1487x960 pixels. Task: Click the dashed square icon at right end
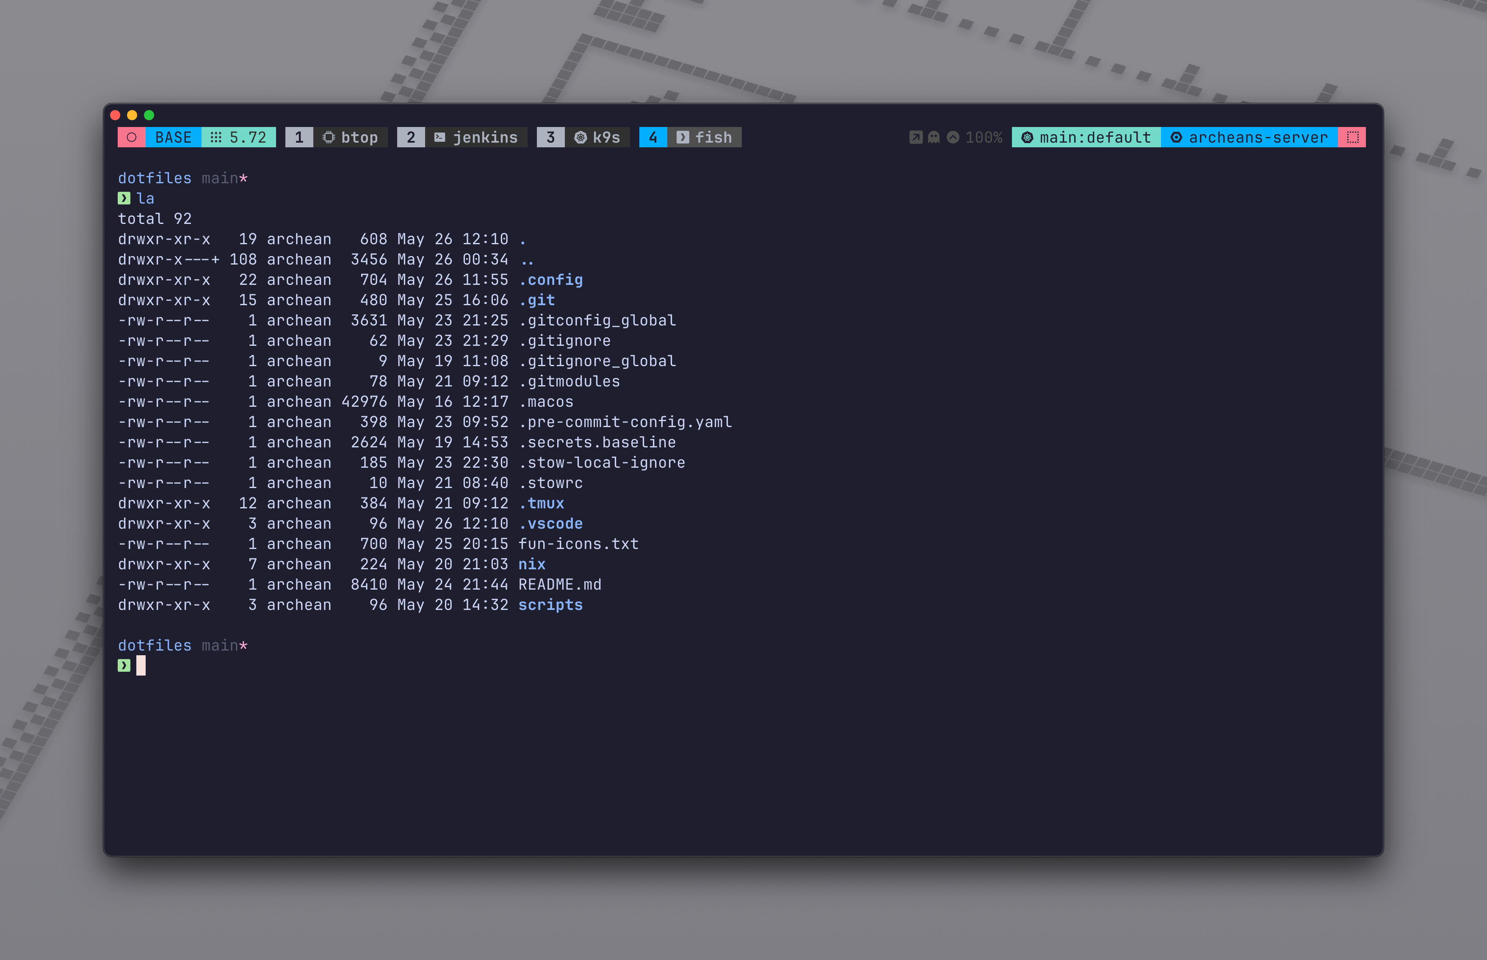coord(1352,137)
